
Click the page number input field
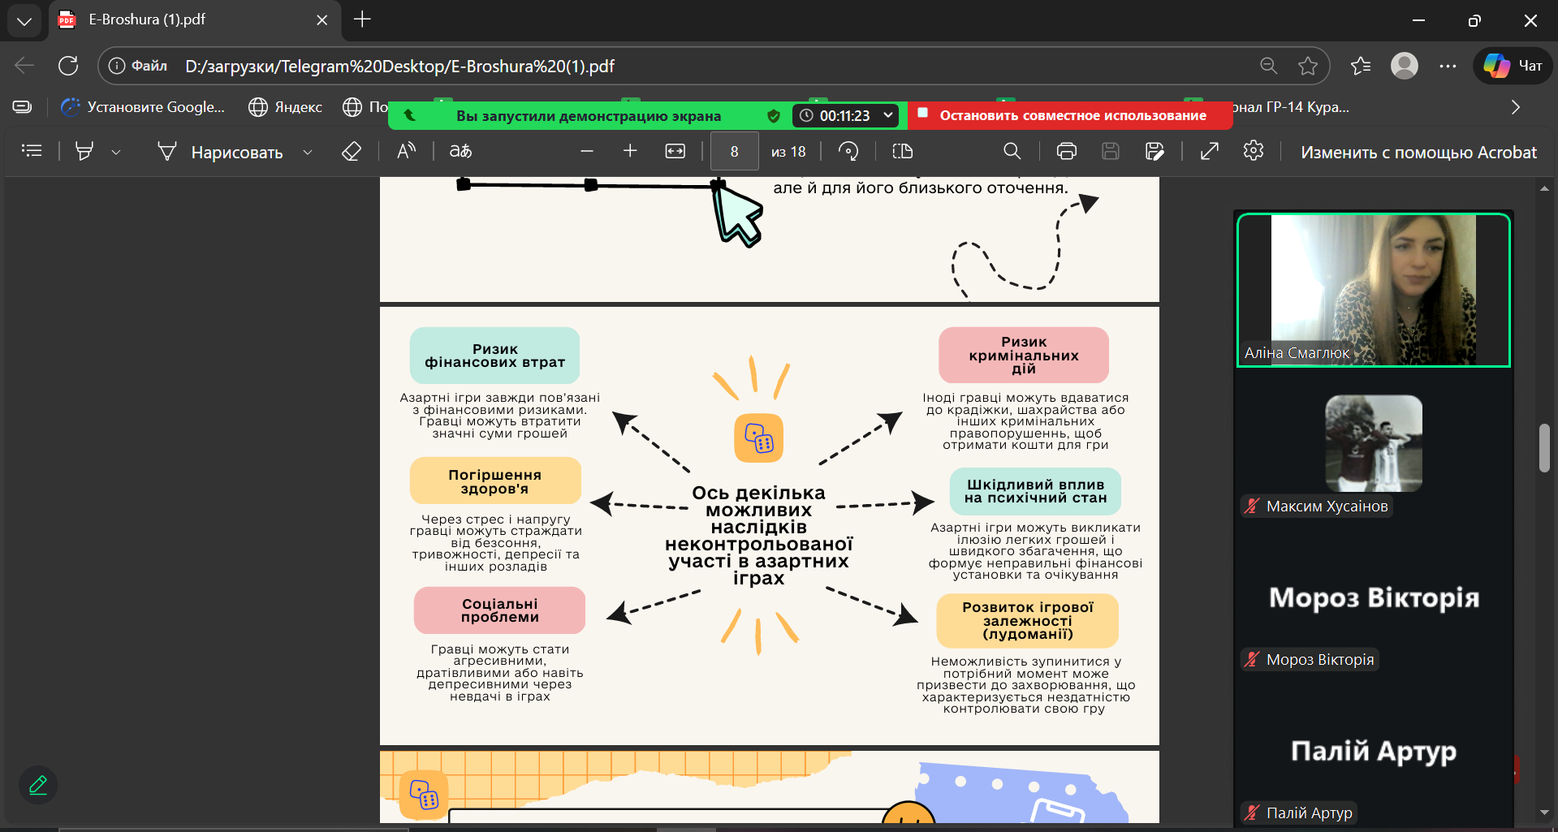point(734,152)
